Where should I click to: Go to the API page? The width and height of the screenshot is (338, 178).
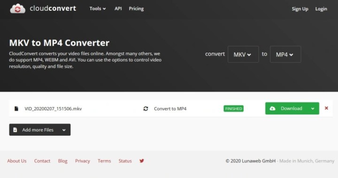pyautogui.click(x=118, y=8)
